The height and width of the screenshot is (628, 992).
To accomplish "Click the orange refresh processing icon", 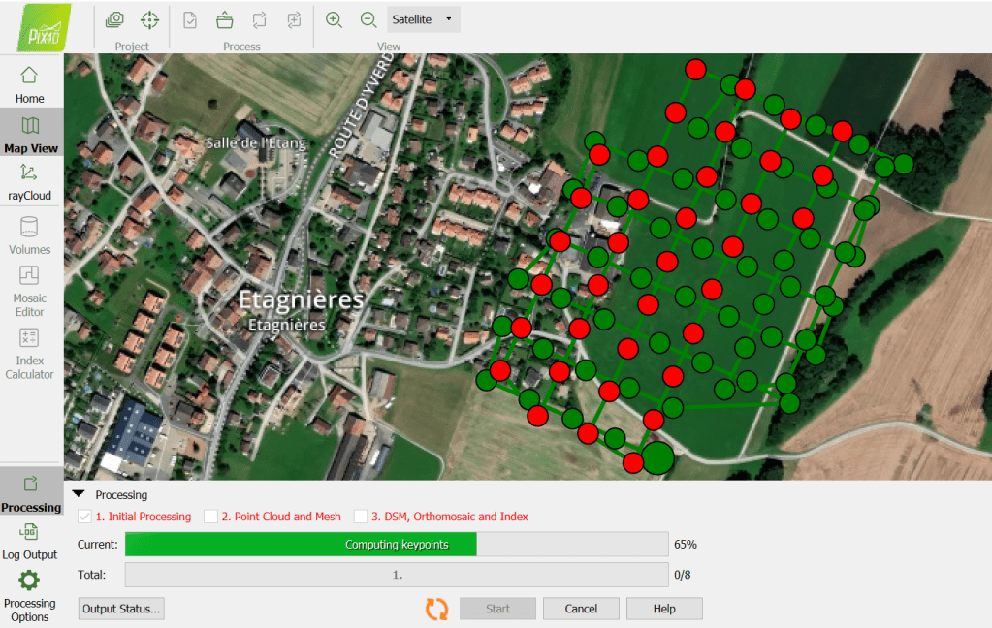I will tap(435, 609).
